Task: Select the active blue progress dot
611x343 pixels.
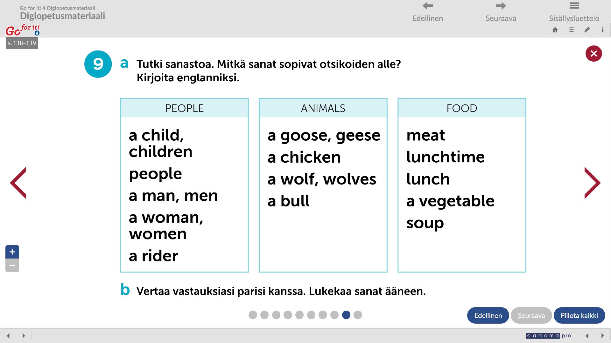Action: click(x=346, y=315)
